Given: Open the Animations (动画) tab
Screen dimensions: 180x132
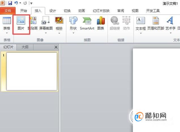Looking at the screenshot, I should pos(82,11).
